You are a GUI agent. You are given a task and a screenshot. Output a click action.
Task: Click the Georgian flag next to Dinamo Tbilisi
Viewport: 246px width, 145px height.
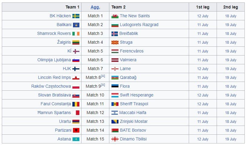click(115, 139)
